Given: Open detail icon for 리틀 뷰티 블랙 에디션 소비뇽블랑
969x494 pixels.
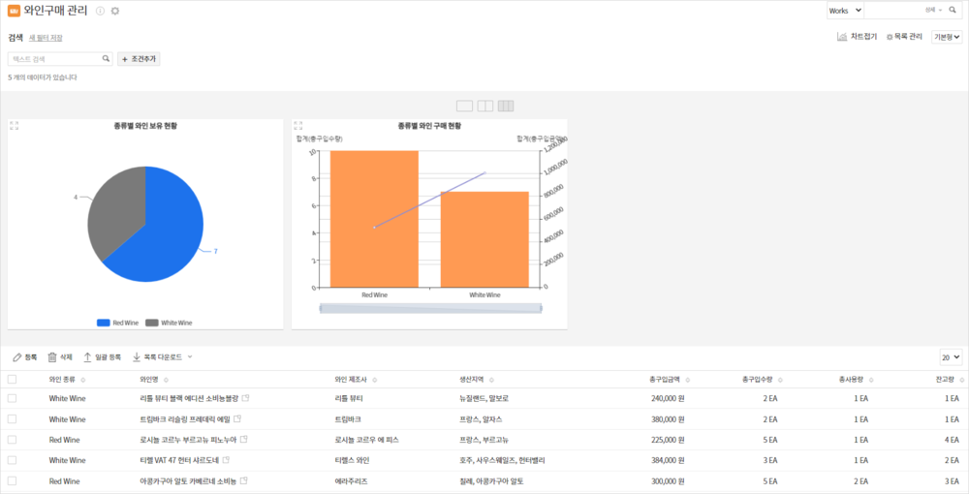Looking at the screenshot, I should 245,398.
